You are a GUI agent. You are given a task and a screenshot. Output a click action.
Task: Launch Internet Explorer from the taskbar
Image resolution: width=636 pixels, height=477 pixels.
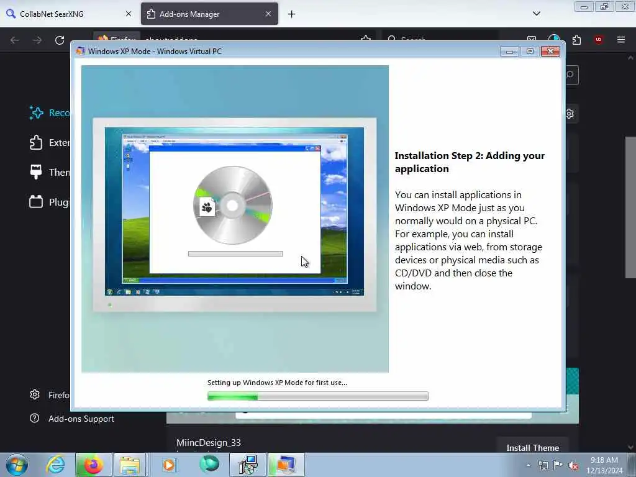click(55, 465)
